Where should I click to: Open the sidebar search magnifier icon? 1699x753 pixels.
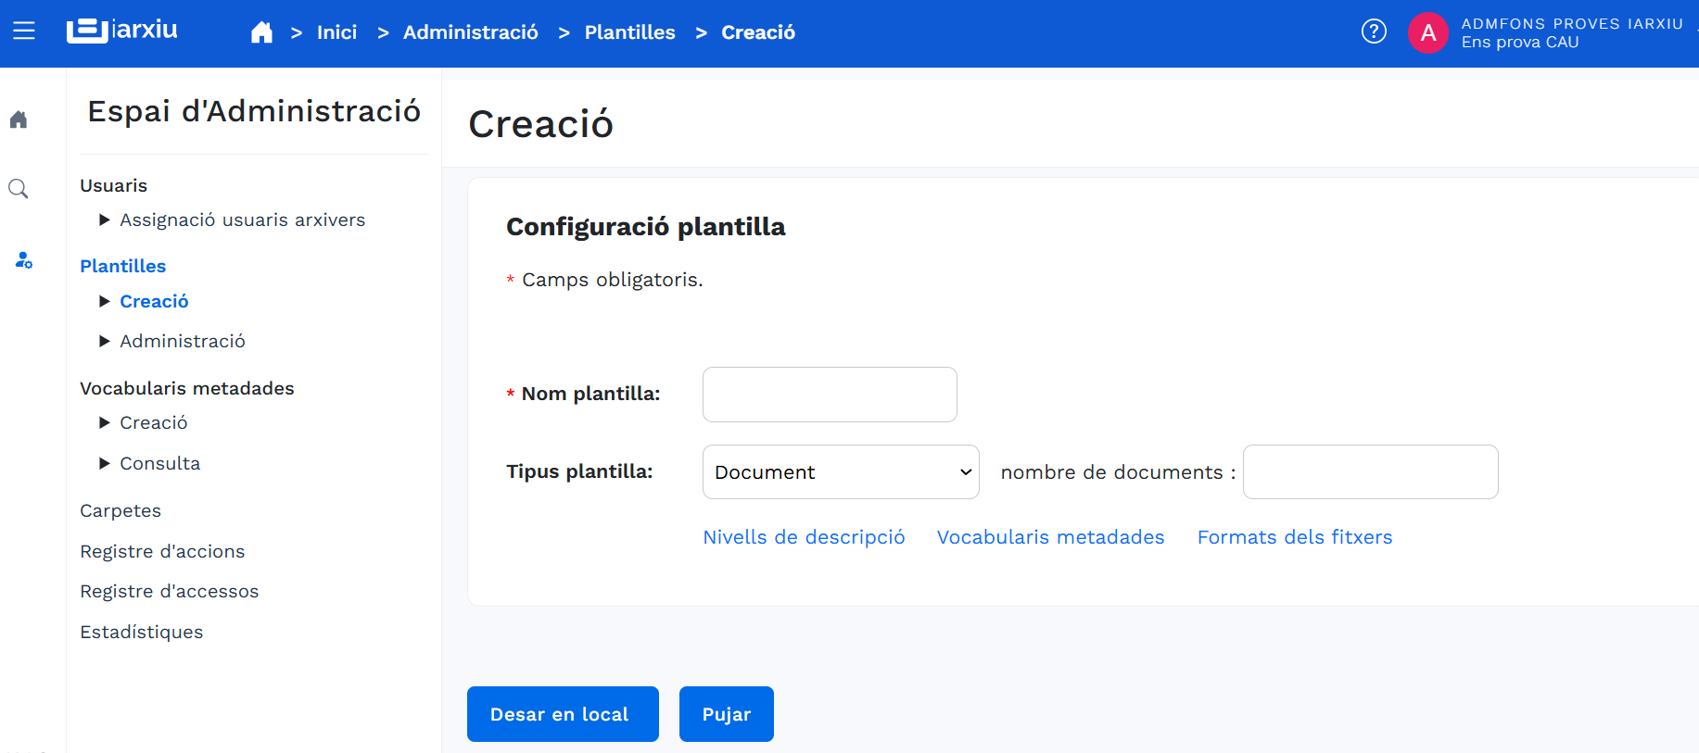(19, 189)
